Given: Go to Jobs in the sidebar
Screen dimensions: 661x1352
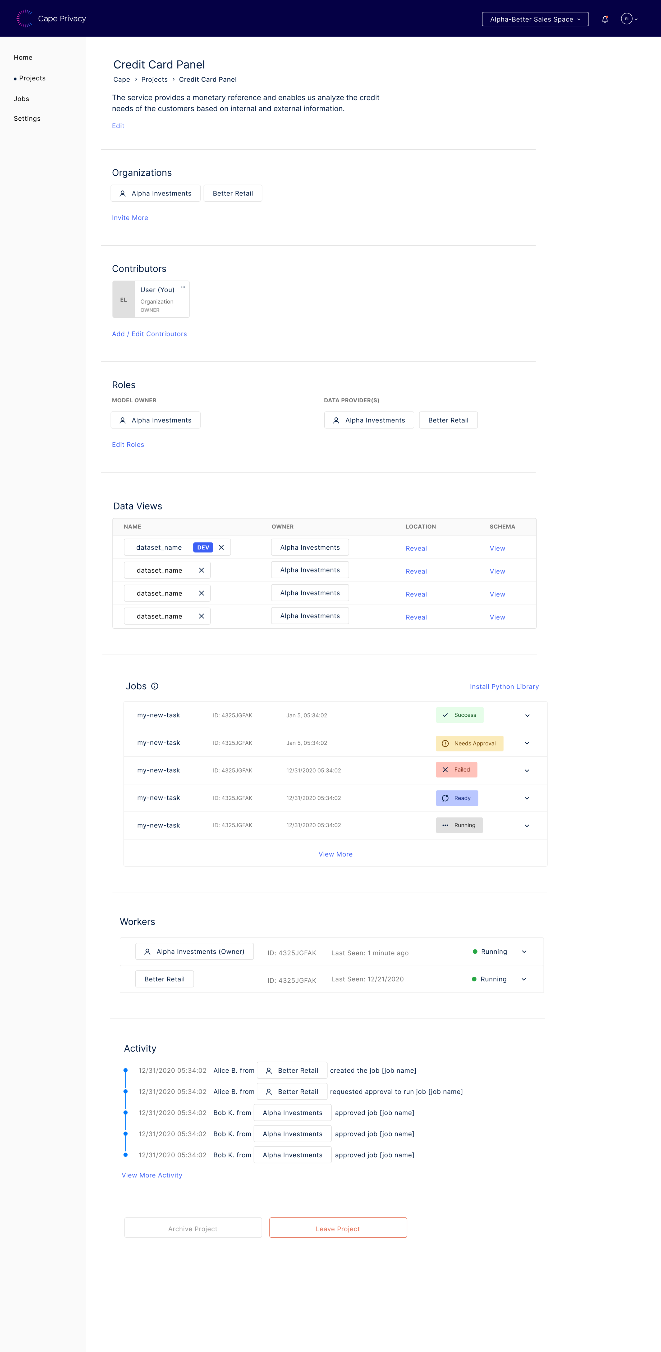Looking at the screenshot, I should click(x=21, y=99).
